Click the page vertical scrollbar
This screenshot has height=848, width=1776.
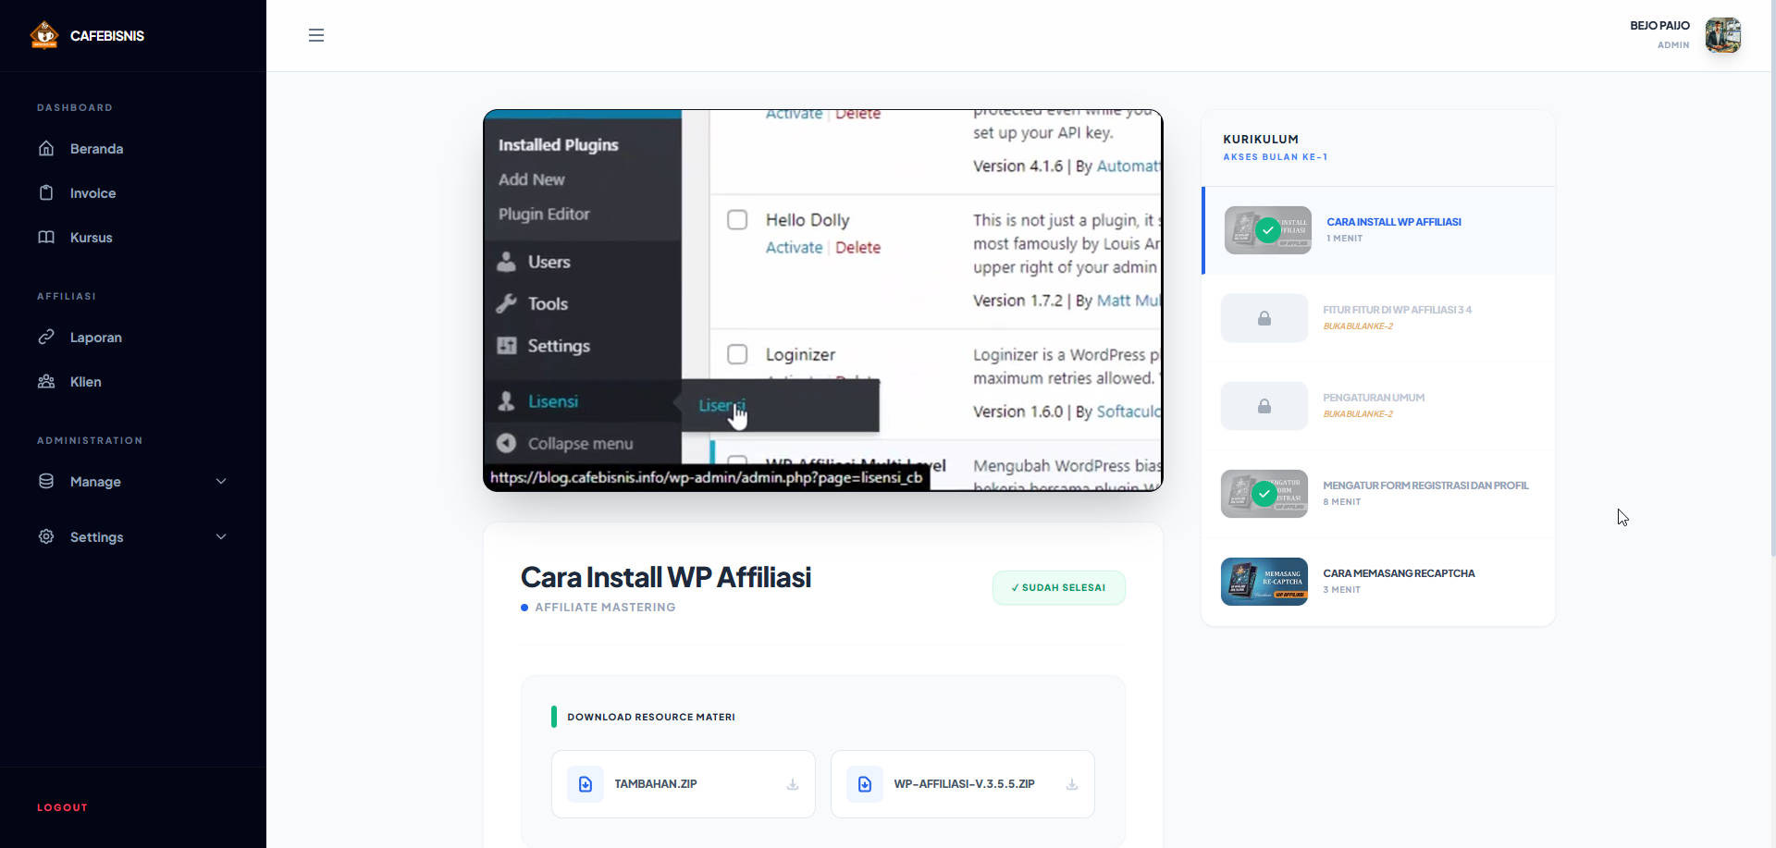click(1770, 277)
